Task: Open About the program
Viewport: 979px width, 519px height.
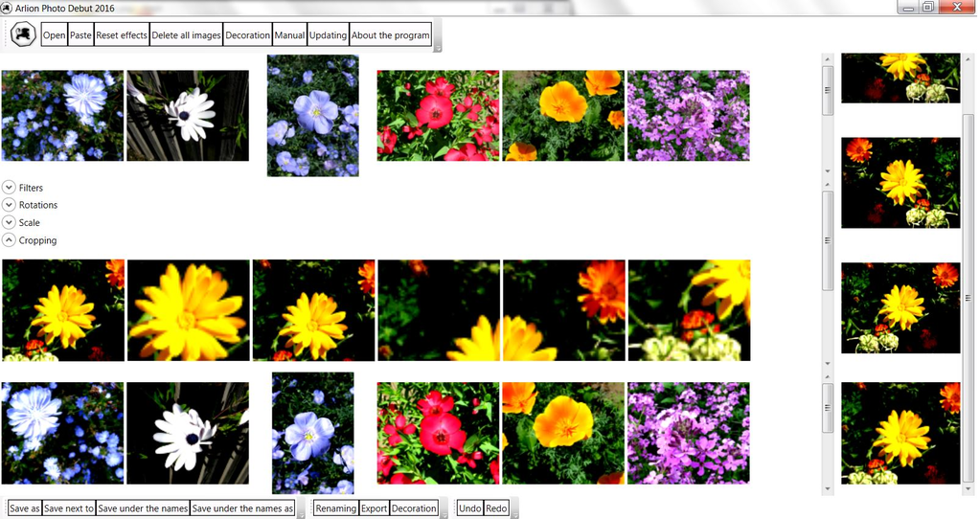Action: pos(390,35)
